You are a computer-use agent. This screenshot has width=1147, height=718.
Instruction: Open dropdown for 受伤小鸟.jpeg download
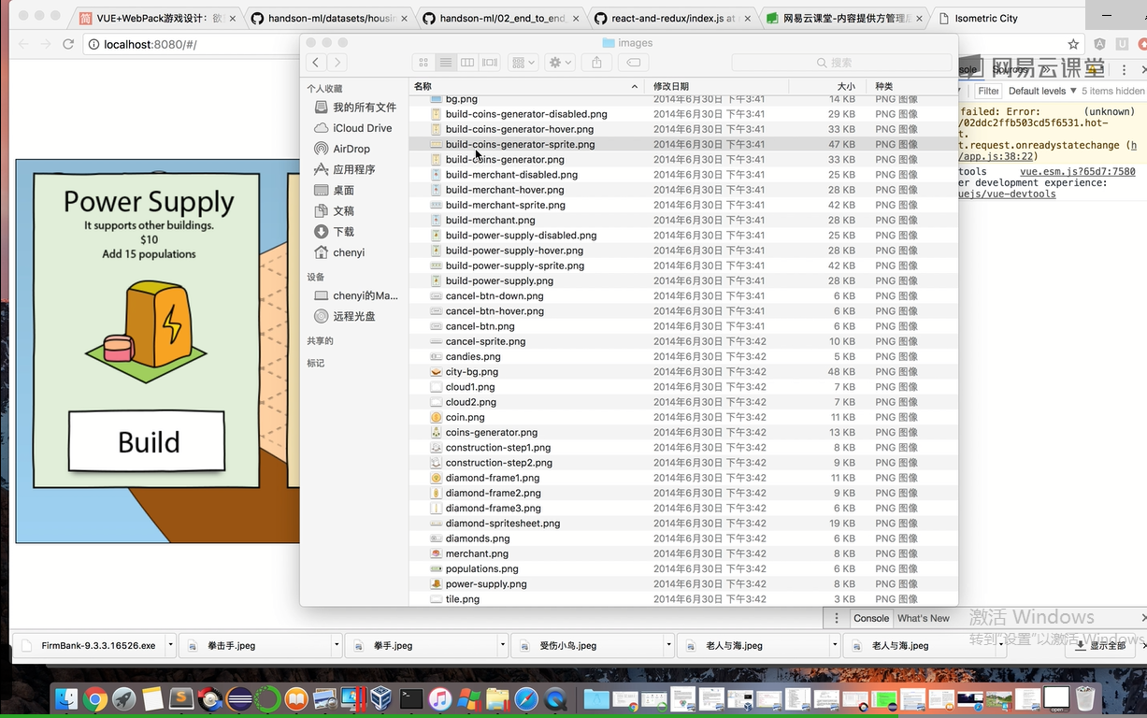point(668,645)
